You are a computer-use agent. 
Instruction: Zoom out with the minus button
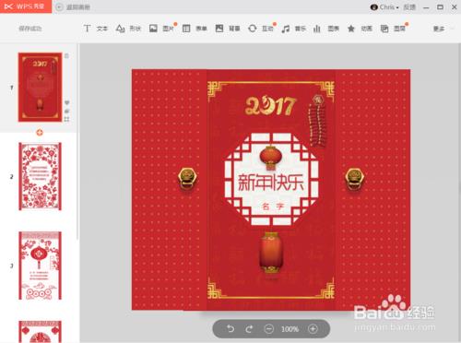pyautogui.click(x=269, y=329)
